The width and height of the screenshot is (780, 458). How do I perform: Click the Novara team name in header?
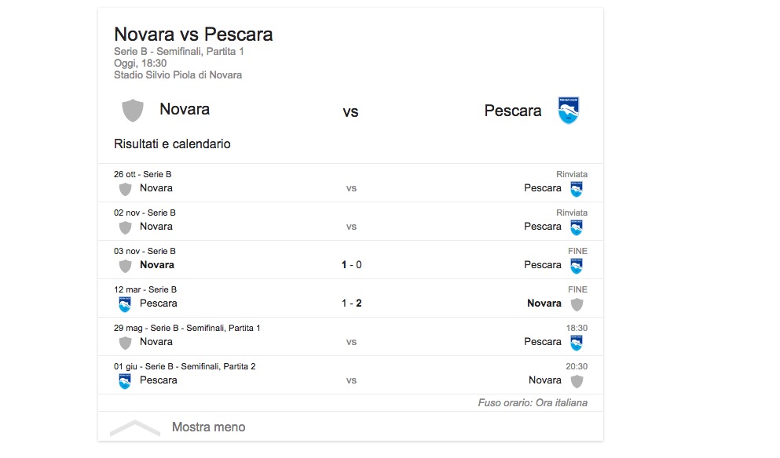pyautogui.click(x=185, y=110)
